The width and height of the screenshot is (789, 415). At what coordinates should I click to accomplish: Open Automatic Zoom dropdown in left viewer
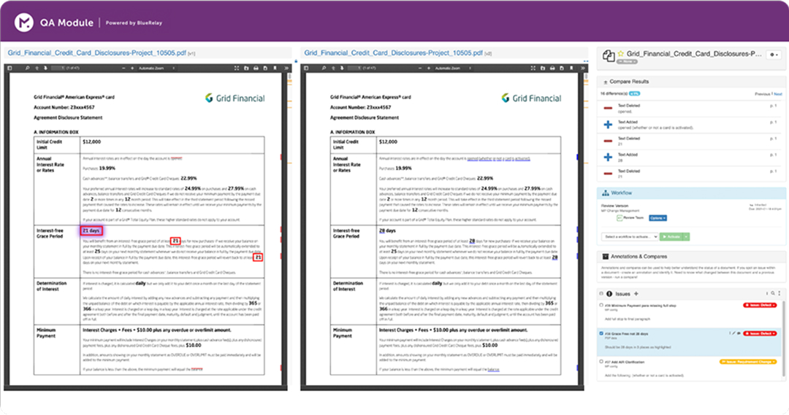tap(156, 68)
